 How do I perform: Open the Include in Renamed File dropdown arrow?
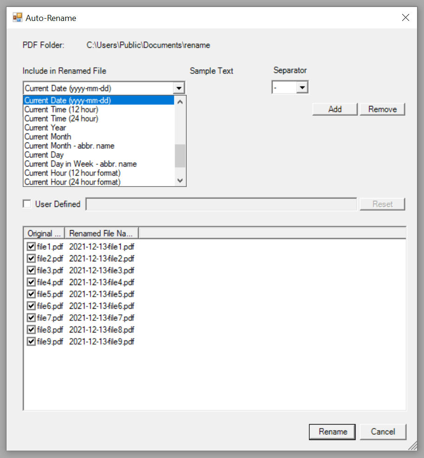point(179,88)
